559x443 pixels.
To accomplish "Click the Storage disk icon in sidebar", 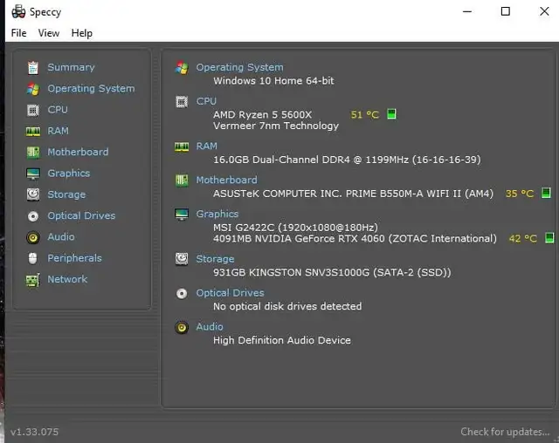I will click(33, 194).
